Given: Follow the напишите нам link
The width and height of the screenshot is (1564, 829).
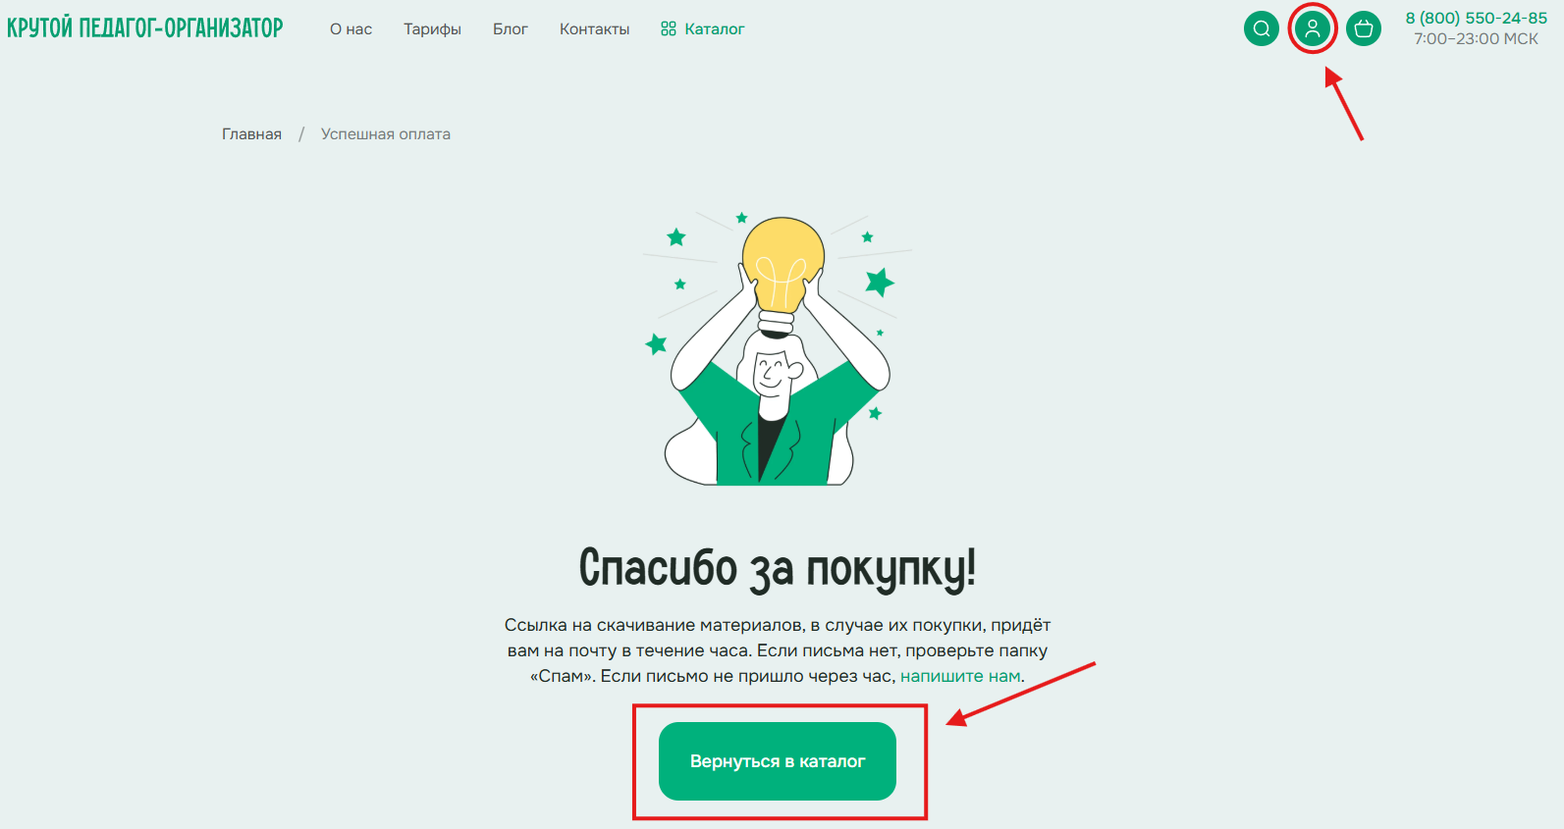Looking at the screenshot, I should coord(960,676).
